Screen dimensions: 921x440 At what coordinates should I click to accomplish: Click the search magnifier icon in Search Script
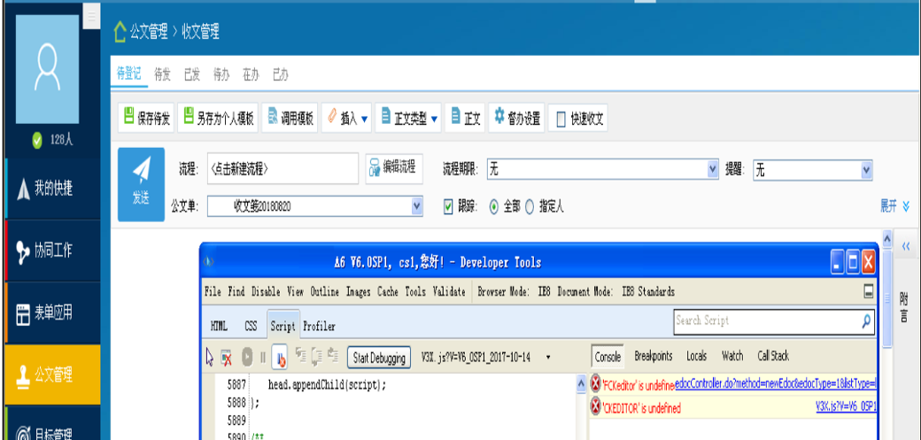click(866, 321)
